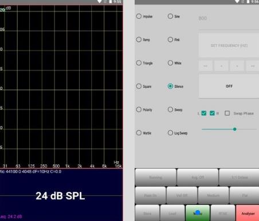The image size is (259, 221).
Task: Select the Log Sweep radio button
Action: 170,133
